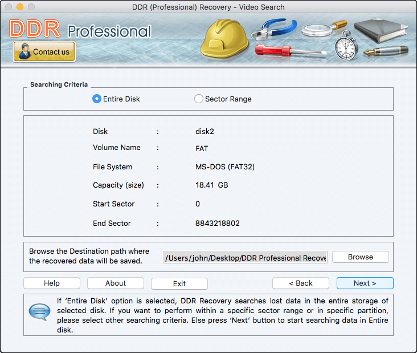This screenshot has width=417, height=353.
Task: Click the DDR logo text
Action: 35,29
